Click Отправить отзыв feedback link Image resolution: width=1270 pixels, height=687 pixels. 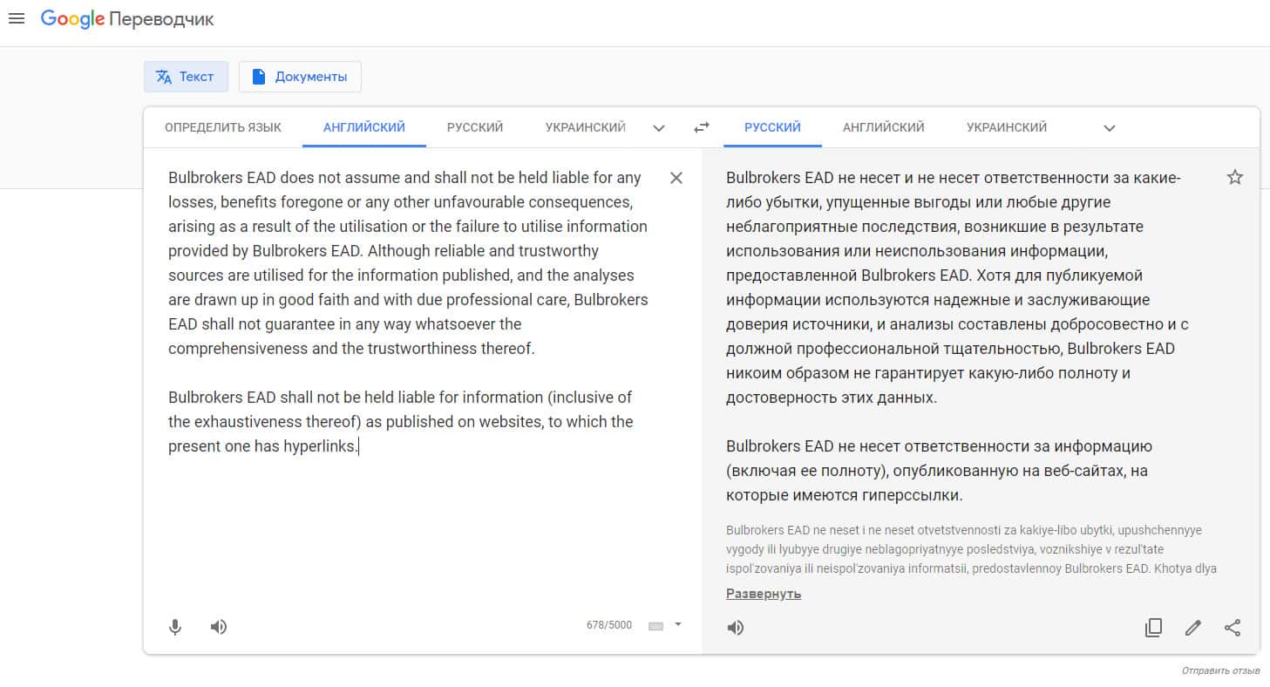(1220, 670)
